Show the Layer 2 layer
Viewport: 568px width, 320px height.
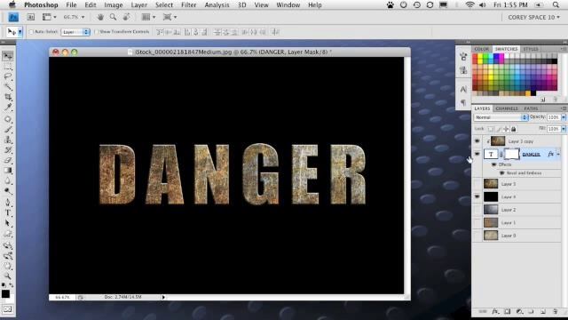[x=477, y=210]
